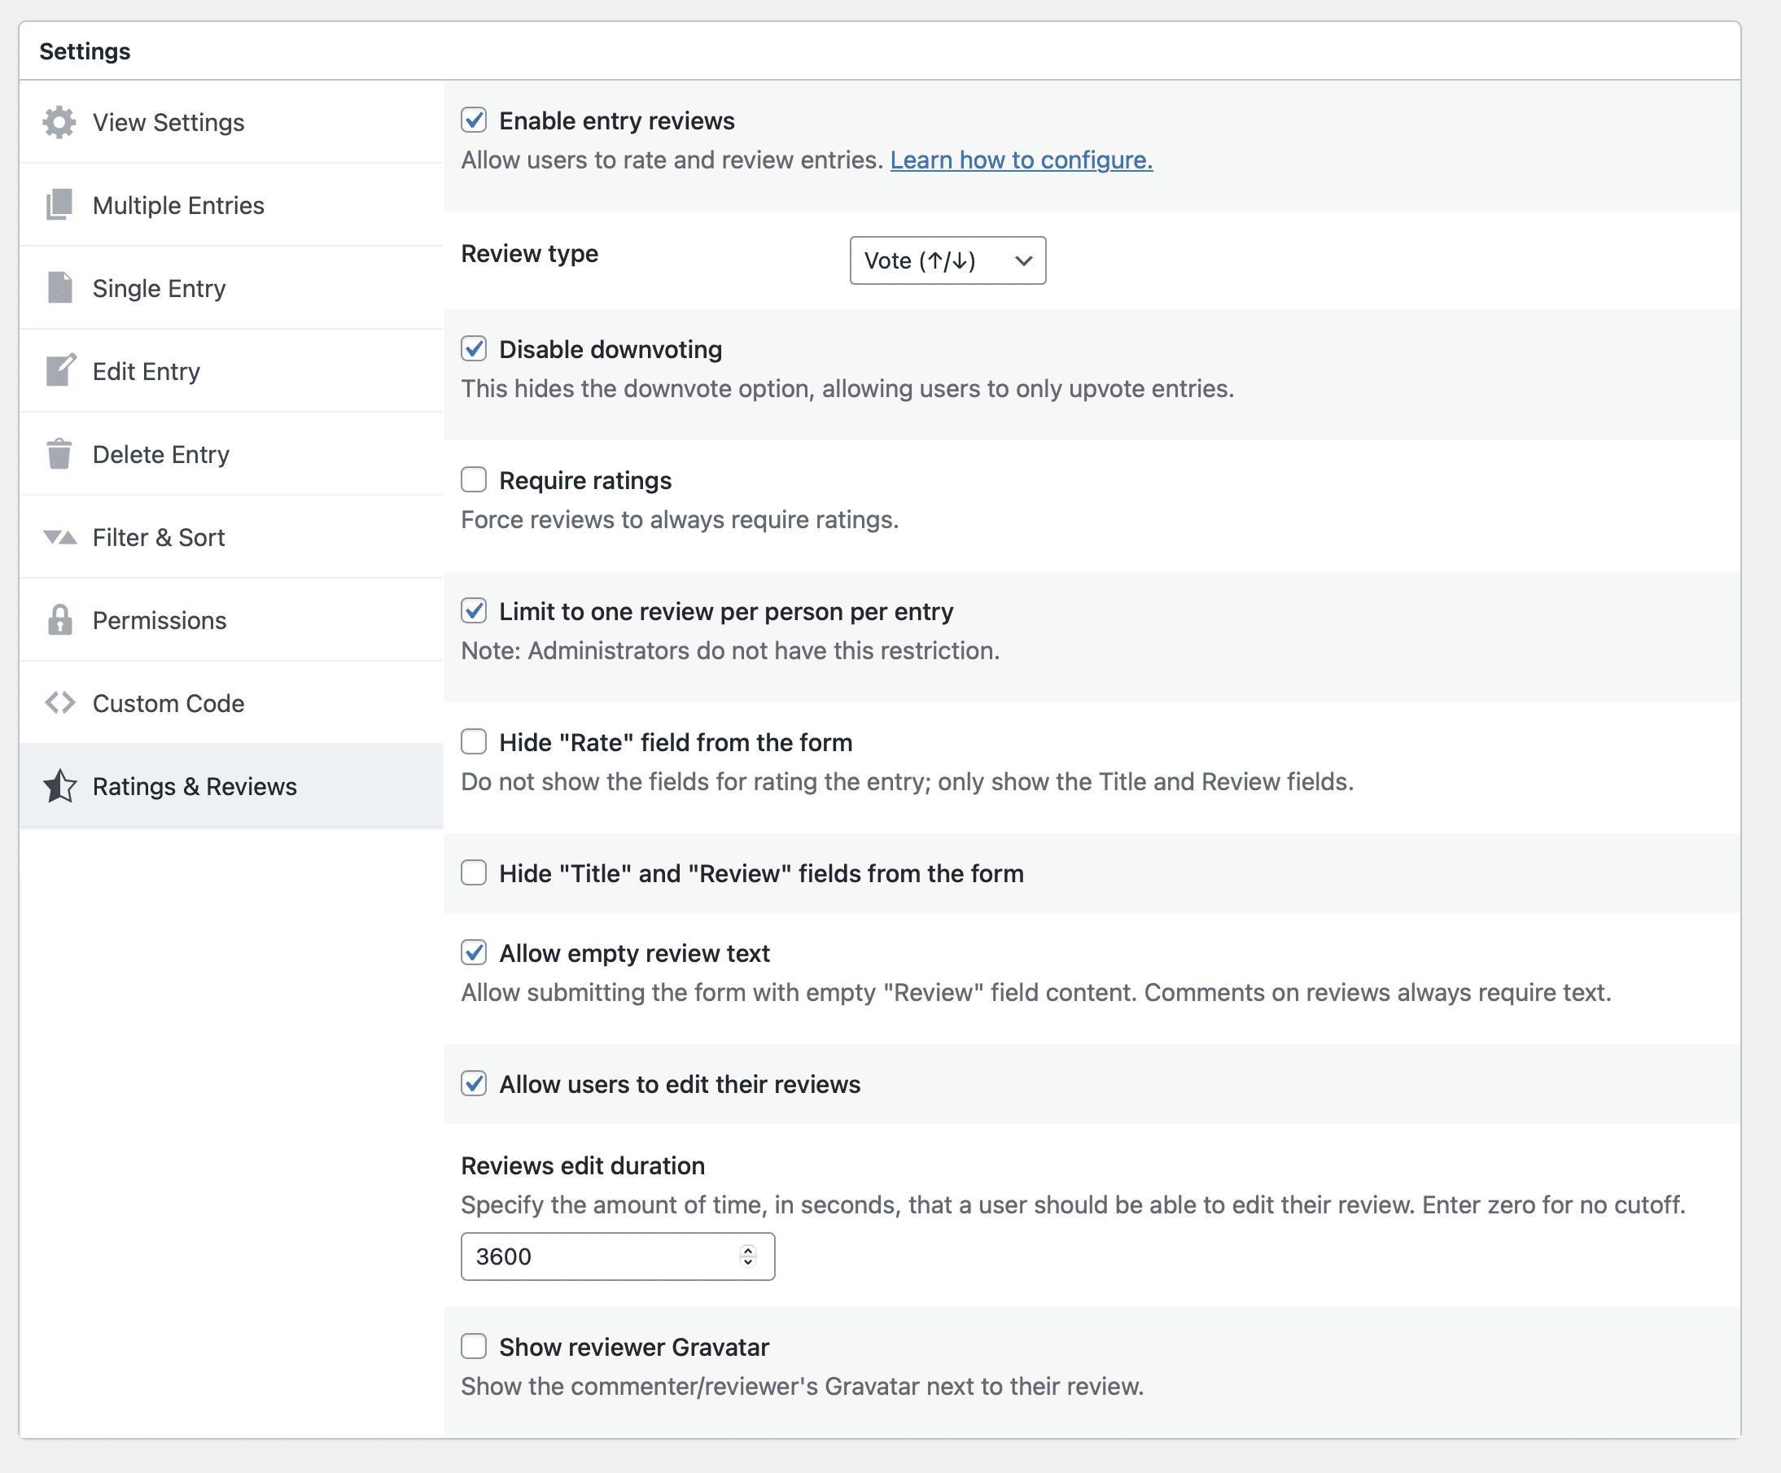
Task: Enable the Require ratings checkbox
Action: click(473, 480)
